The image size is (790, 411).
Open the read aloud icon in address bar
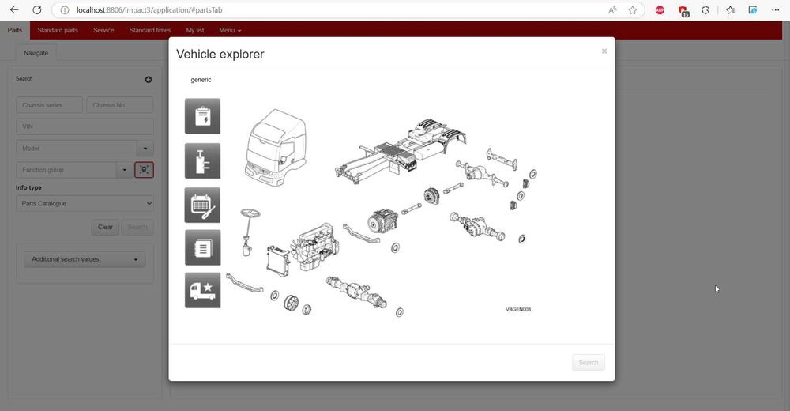(x=613, y=10)
